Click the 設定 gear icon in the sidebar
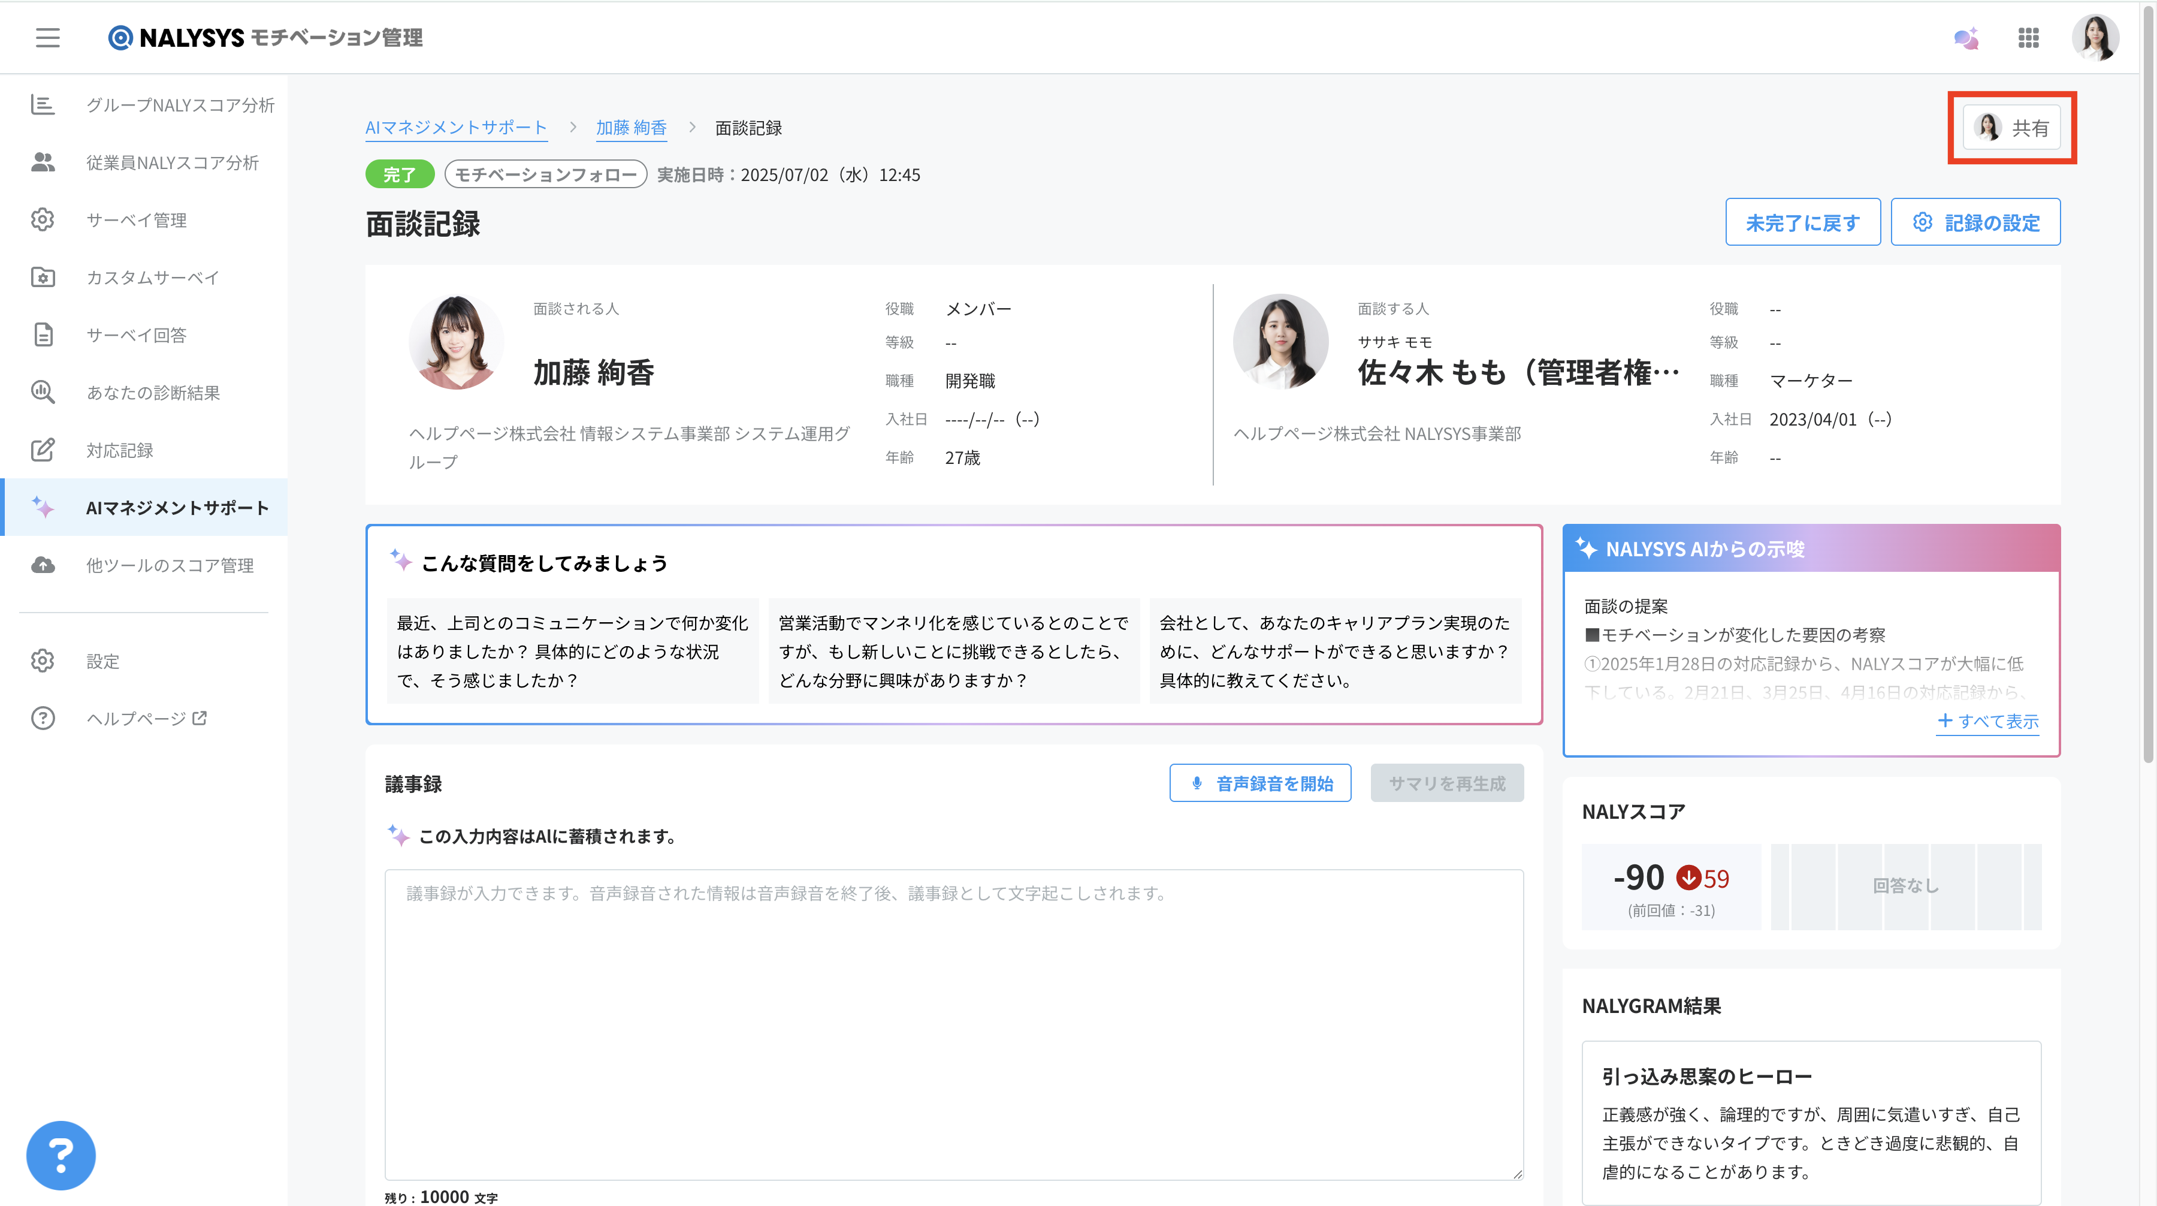 pyautogui.click(x=43, y=661)
